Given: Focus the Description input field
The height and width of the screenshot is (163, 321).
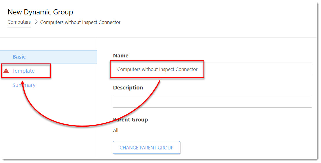Looking at the screenshot, I should 212,101.
